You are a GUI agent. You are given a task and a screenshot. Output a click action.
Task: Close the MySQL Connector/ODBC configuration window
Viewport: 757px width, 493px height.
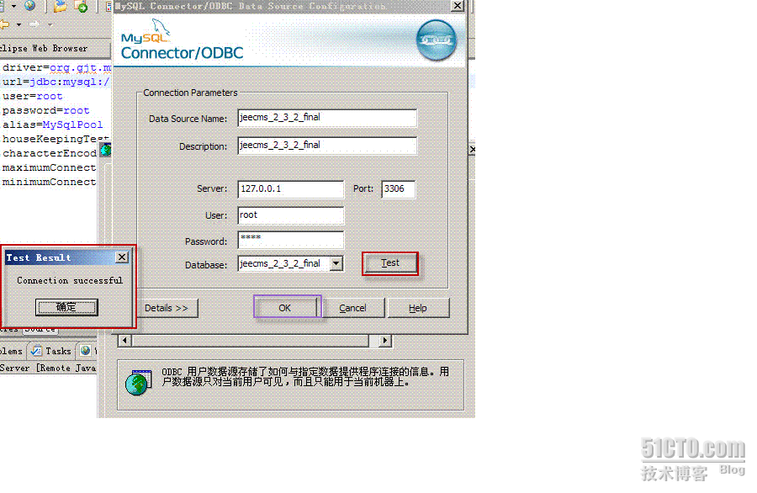[x=458, y=6]
